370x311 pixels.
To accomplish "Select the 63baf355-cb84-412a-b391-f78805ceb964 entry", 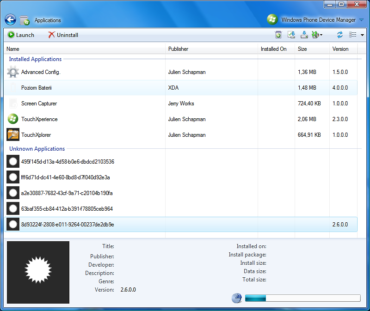I will point(67,209).
